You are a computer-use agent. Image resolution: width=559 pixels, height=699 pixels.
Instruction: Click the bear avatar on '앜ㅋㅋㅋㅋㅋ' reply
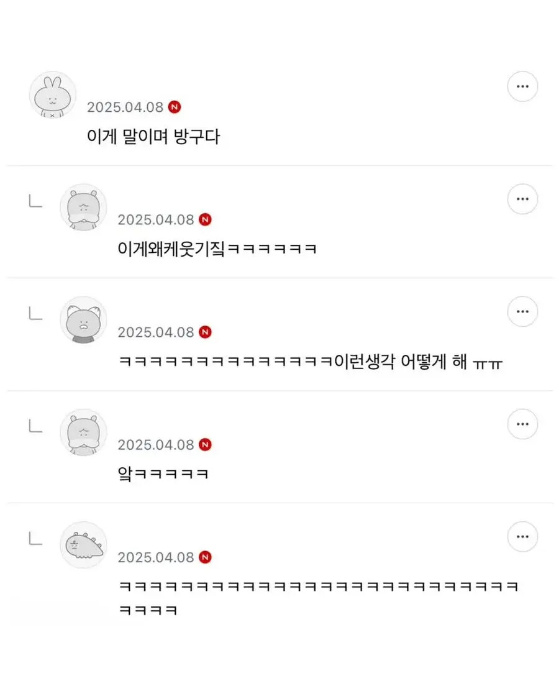[83, 432]
